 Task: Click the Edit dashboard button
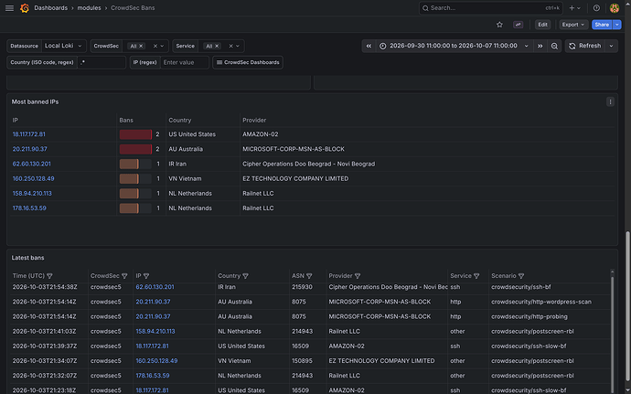(x=542, y=25)
